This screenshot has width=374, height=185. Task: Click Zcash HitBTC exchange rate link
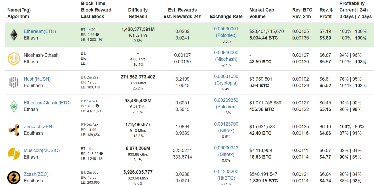pyautogui.click(x=226, y=178)
